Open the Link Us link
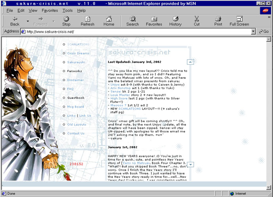 tap(85, 115)
